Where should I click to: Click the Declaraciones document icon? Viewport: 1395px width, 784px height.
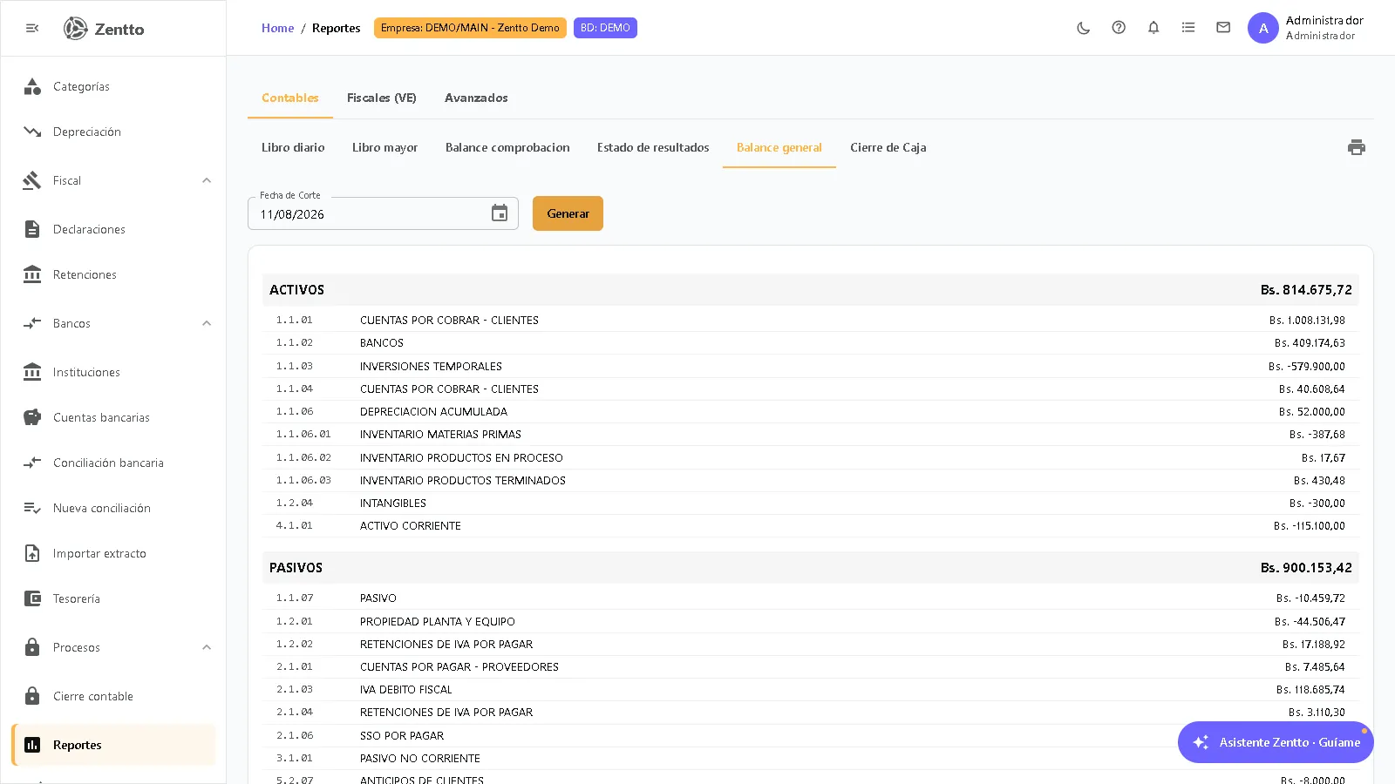[32, 229]
